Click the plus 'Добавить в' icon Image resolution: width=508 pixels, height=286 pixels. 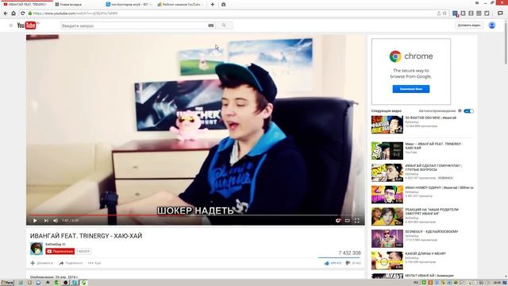click(x=33, y=263)
